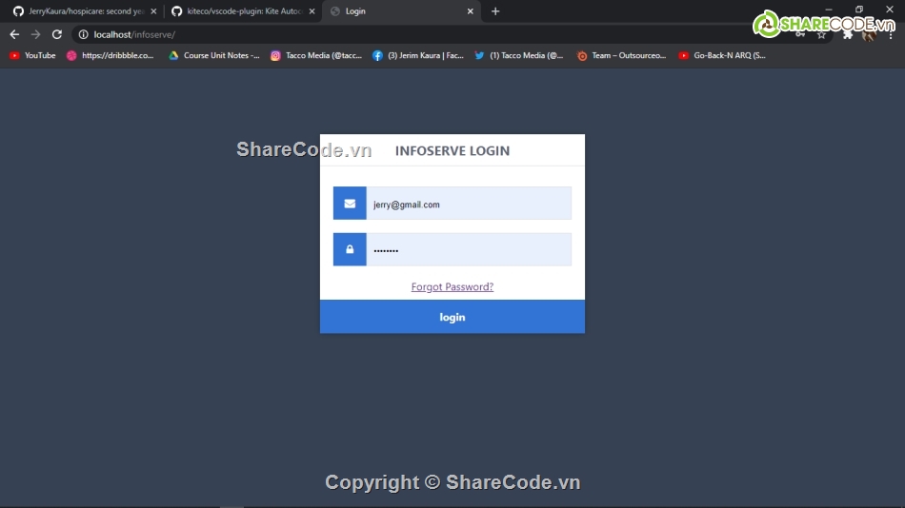Open the Team – Outsourceo bookmark

pyautogui.click(x=622, y=55)
